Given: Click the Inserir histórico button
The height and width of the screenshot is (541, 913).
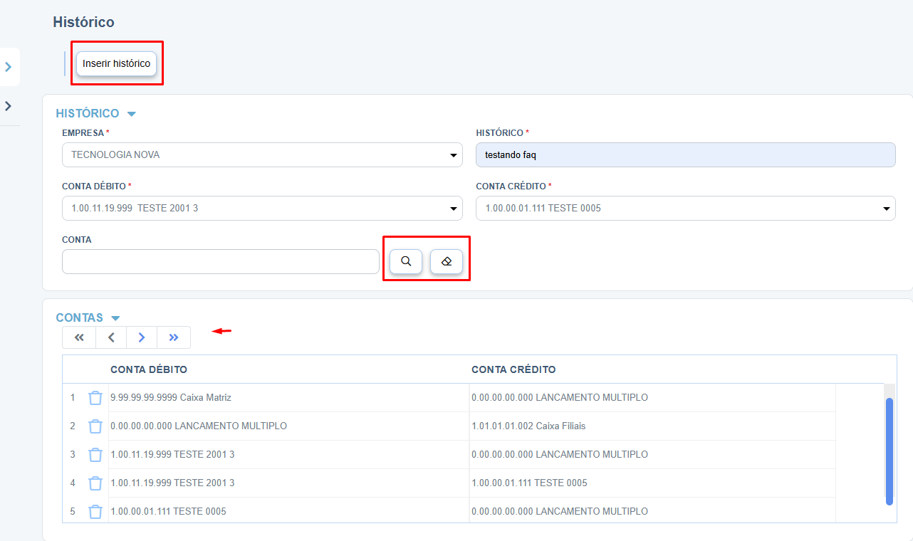Looking at the screenshot, I should click(x=117, y=63).
